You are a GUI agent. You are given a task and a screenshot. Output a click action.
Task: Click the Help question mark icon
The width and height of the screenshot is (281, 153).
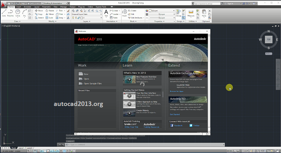[x=254, y=3]
